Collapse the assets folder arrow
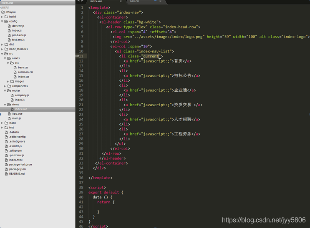The height and width of the screenshot is (228, 310). pos(5,58)
